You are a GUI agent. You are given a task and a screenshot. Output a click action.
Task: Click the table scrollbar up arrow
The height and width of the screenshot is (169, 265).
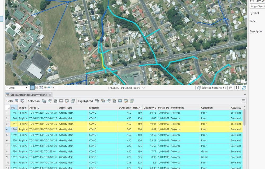pos(245,107)
